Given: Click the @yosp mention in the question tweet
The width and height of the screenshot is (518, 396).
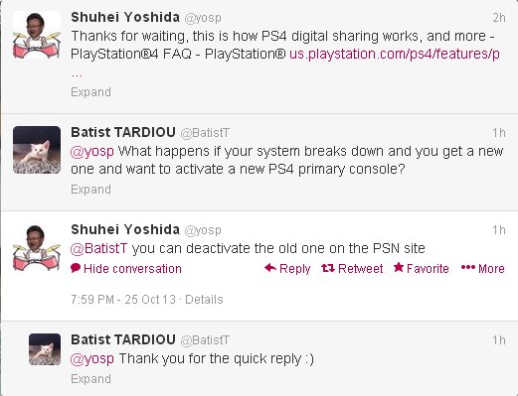Looking at the screenshot, I should click(92, 152).
